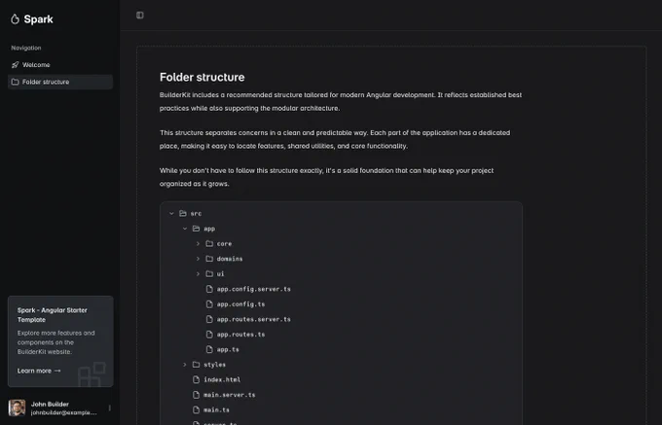This screenshot has width=662, height=425.
Task: Open John Builder's account options menu
Action: [110, 407]
